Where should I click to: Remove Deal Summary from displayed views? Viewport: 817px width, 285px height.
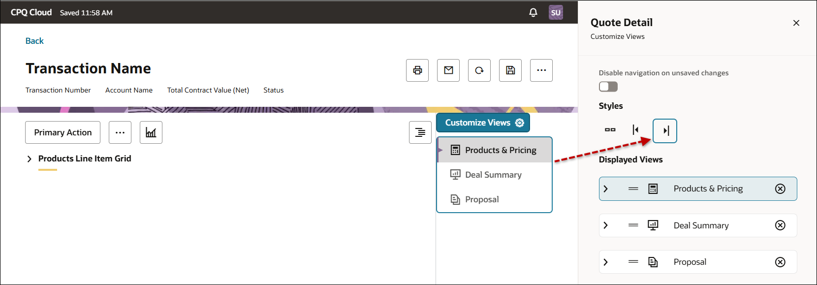point(780,225)
